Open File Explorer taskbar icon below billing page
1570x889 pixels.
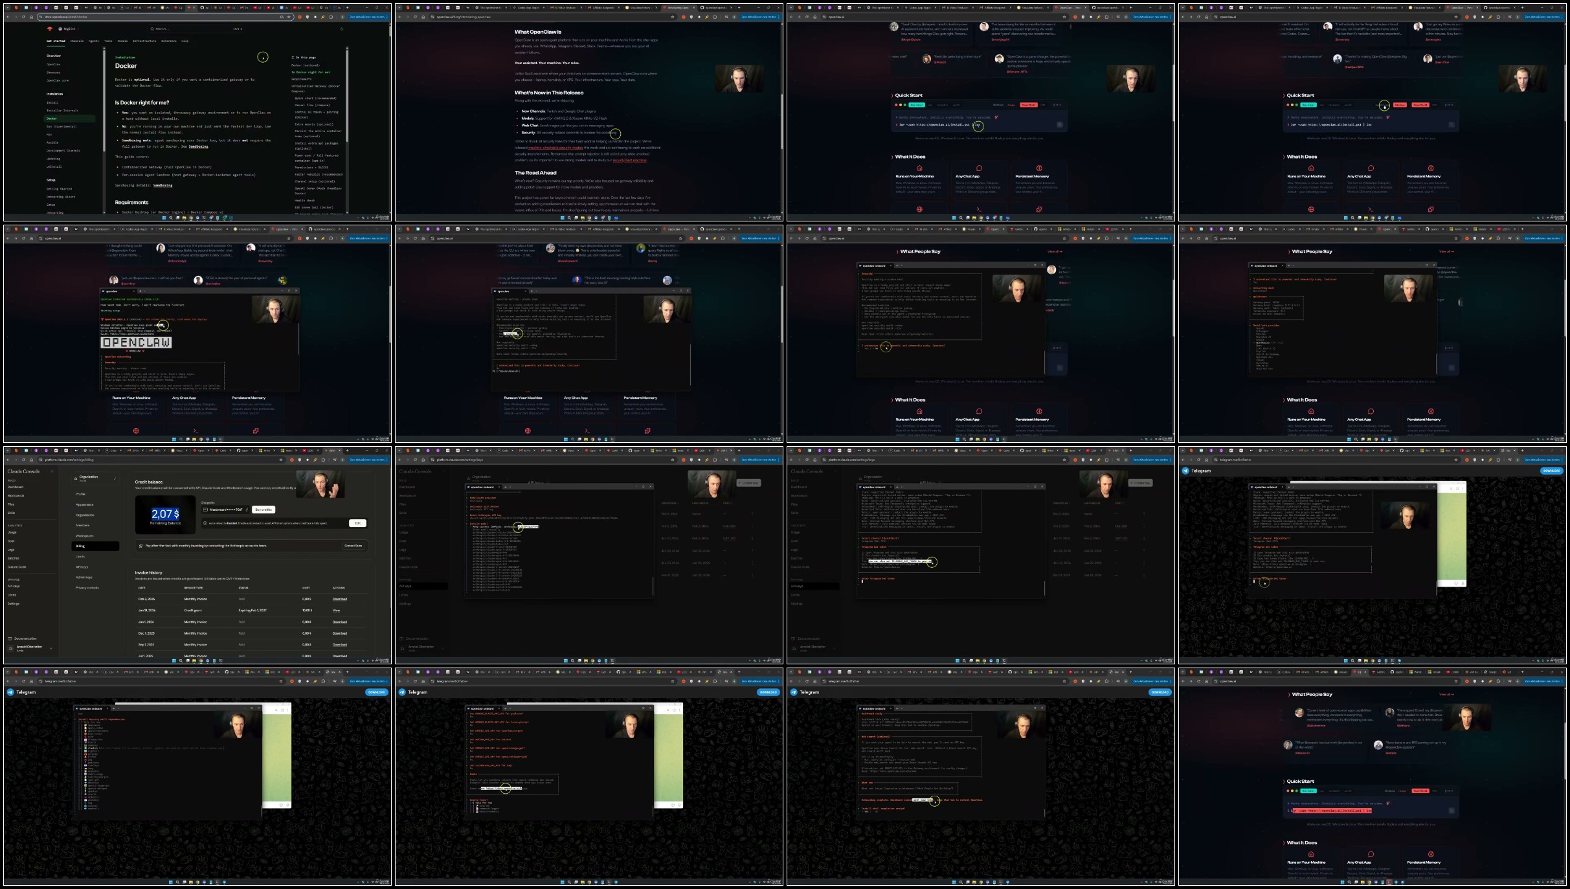tap(194, 660)
